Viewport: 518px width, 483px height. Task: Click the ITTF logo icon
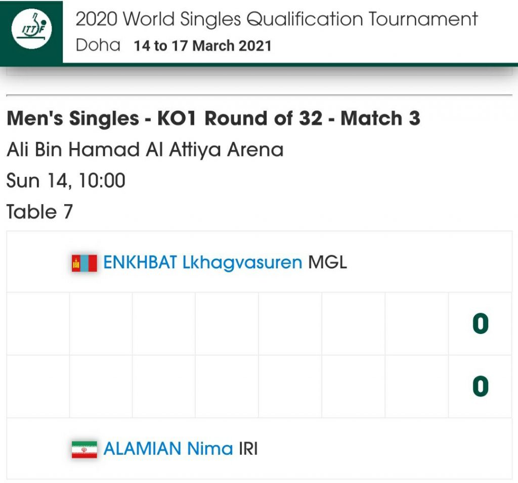pyautogui.click(x=31, y=31)
